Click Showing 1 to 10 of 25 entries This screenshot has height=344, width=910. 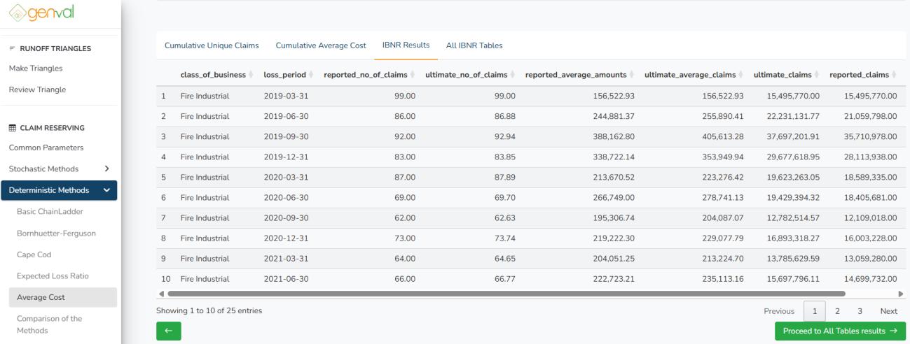(209, 310)
